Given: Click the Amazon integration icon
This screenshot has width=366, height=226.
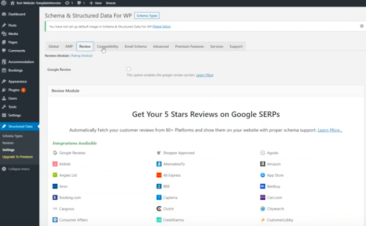Looking at the screenshot, I should click(263, 164).
